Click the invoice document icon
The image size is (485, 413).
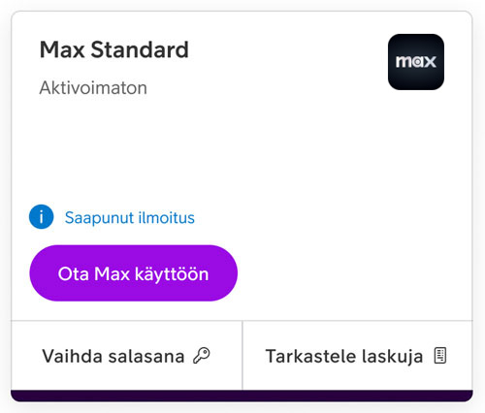[440, 356]
